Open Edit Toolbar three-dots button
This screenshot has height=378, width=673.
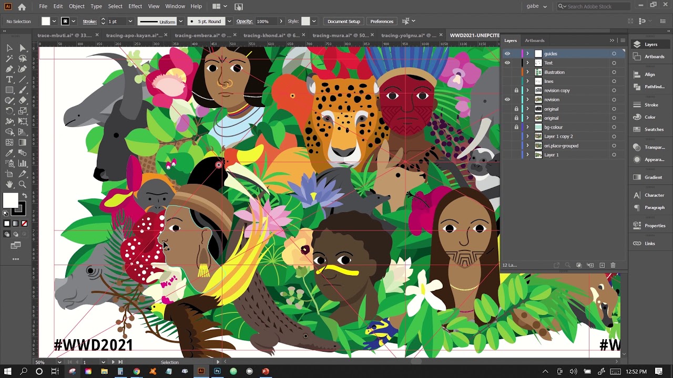click(16, 259)
